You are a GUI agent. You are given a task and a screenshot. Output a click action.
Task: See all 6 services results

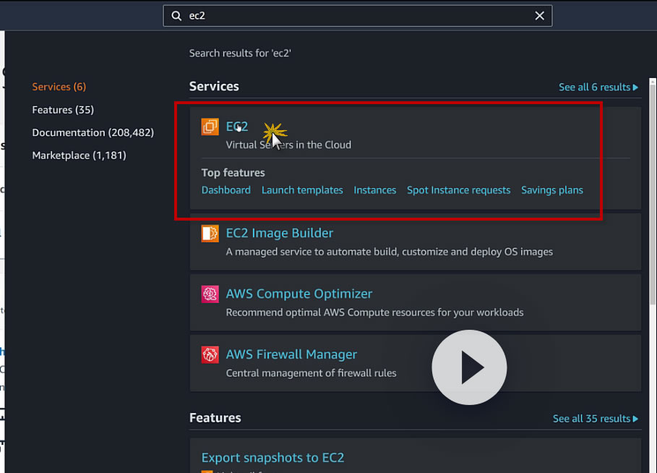click(x=598, y=88)
